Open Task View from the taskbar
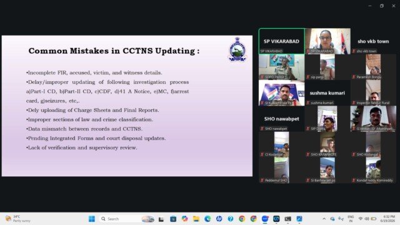The height and width of the screenshot is (225, 400). coord(161,219)
